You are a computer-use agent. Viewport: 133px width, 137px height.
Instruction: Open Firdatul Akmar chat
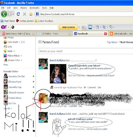(x=15, y=98)
